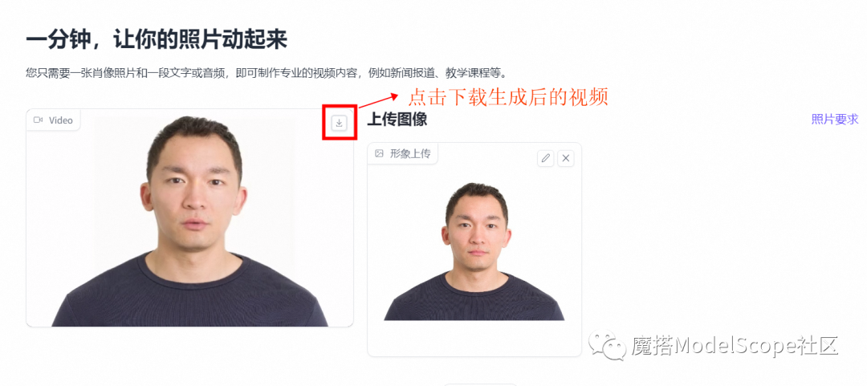Viewport: 867px width, 386px height.
Task: Click the 一分钟,让你的照片动起来 title
Action: pos(157,42)
